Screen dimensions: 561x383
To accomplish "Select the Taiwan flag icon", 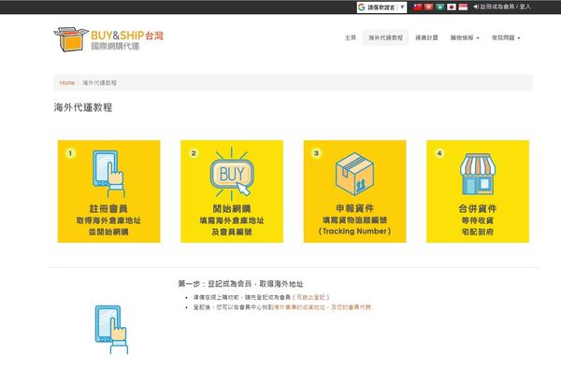I will 417,7.
